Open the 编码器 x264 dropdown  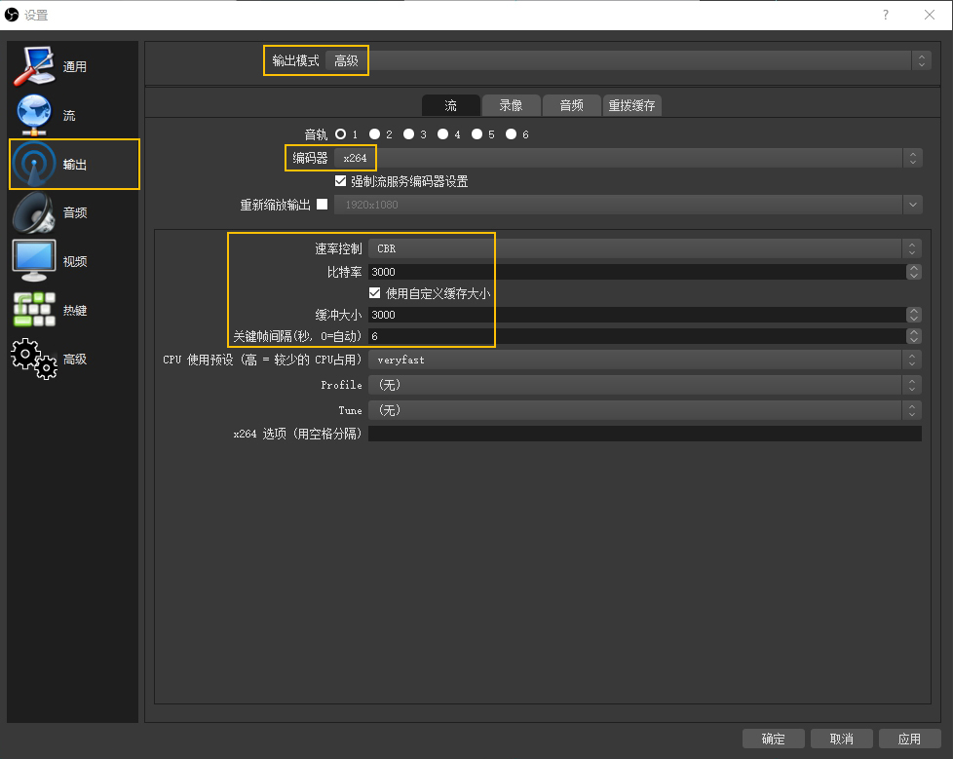pos(628,158)
